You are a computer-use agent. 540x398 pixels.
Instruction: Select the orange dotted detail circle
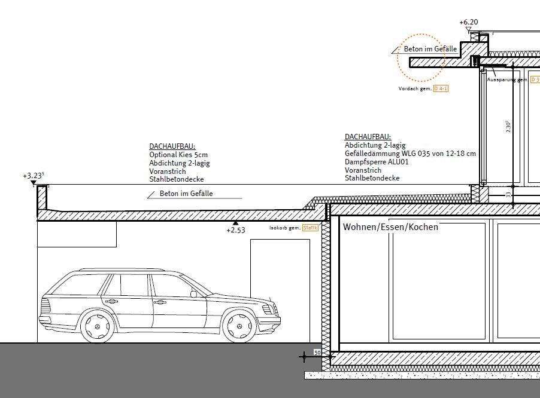click(x=421, y=57)
